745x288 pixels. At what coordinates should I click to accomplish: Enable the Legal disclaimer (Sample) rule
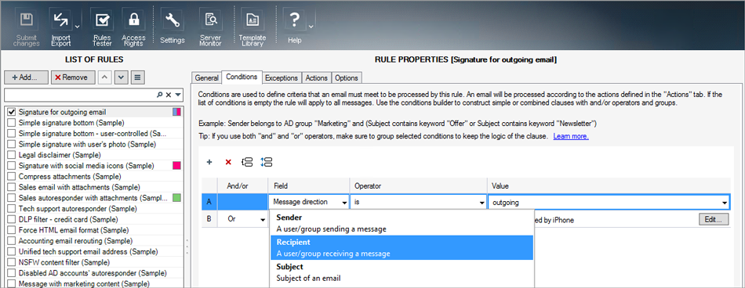point(12,155)
